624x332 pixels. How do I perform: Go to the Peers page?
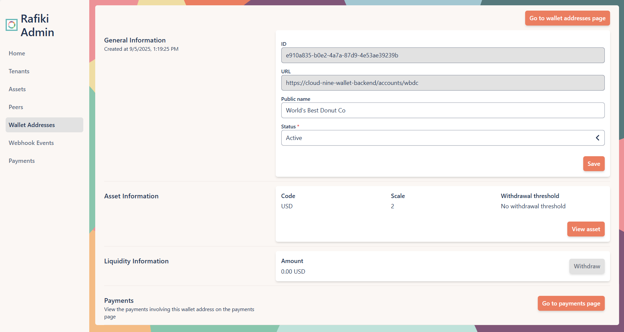point(16,107)
